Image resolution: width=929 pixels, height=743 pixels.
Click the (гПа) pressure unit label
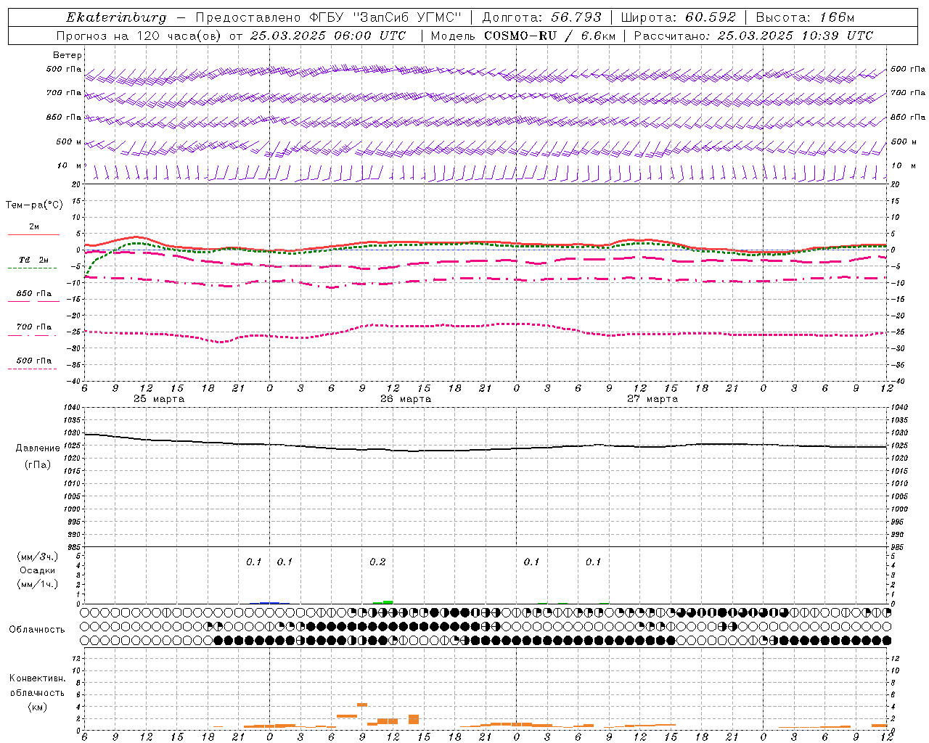[x=38, y=465]
